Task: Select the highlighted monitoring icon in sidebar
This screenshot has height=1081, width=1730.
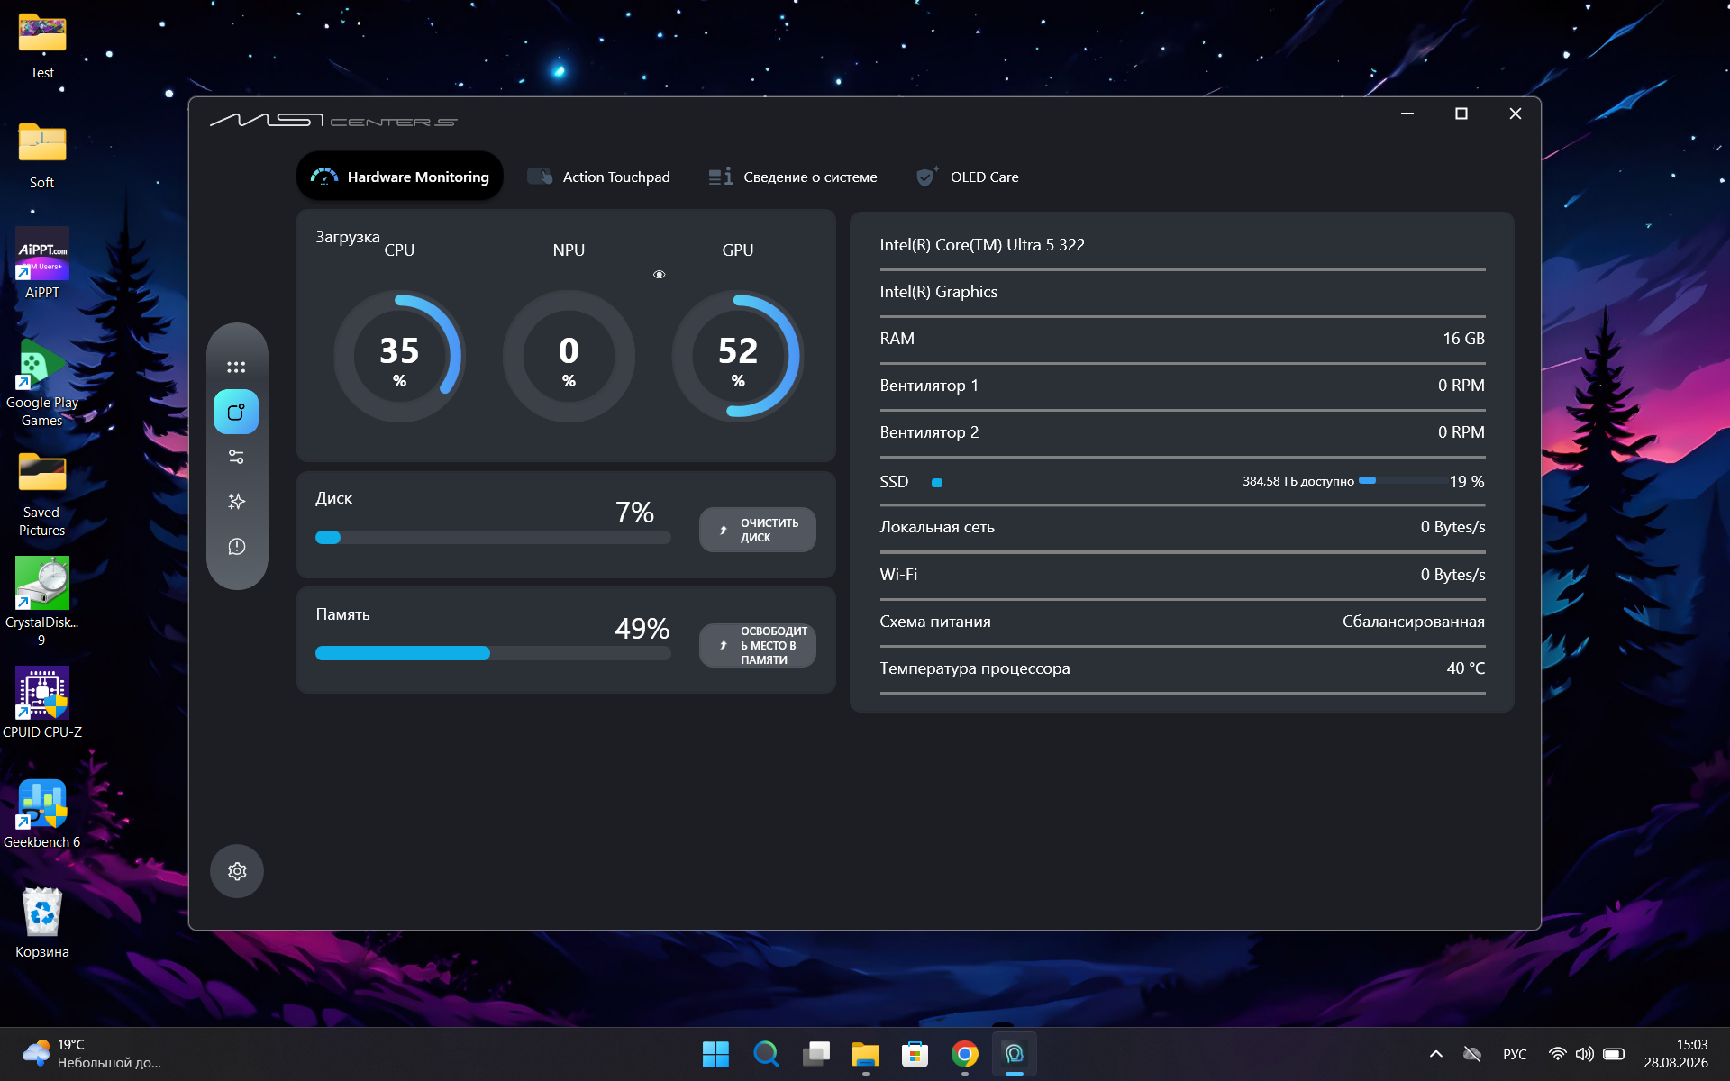Action: click(236, 413)
